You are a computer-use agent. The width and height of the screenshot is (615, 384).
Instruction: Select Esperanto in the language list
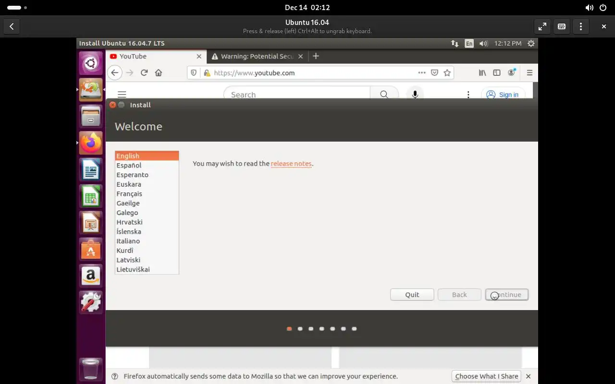147,175
